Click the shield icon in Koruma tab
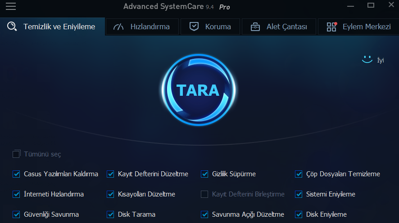 [x=194, y=27]
